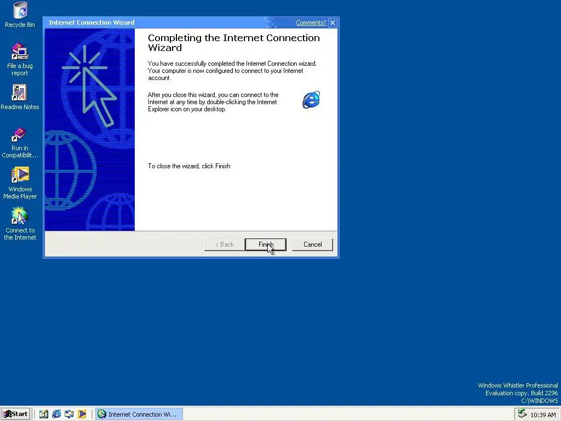Click the Internet Explorer logo in wizard
The height and width of the screenshot is (421, 561).
point(311,100)
